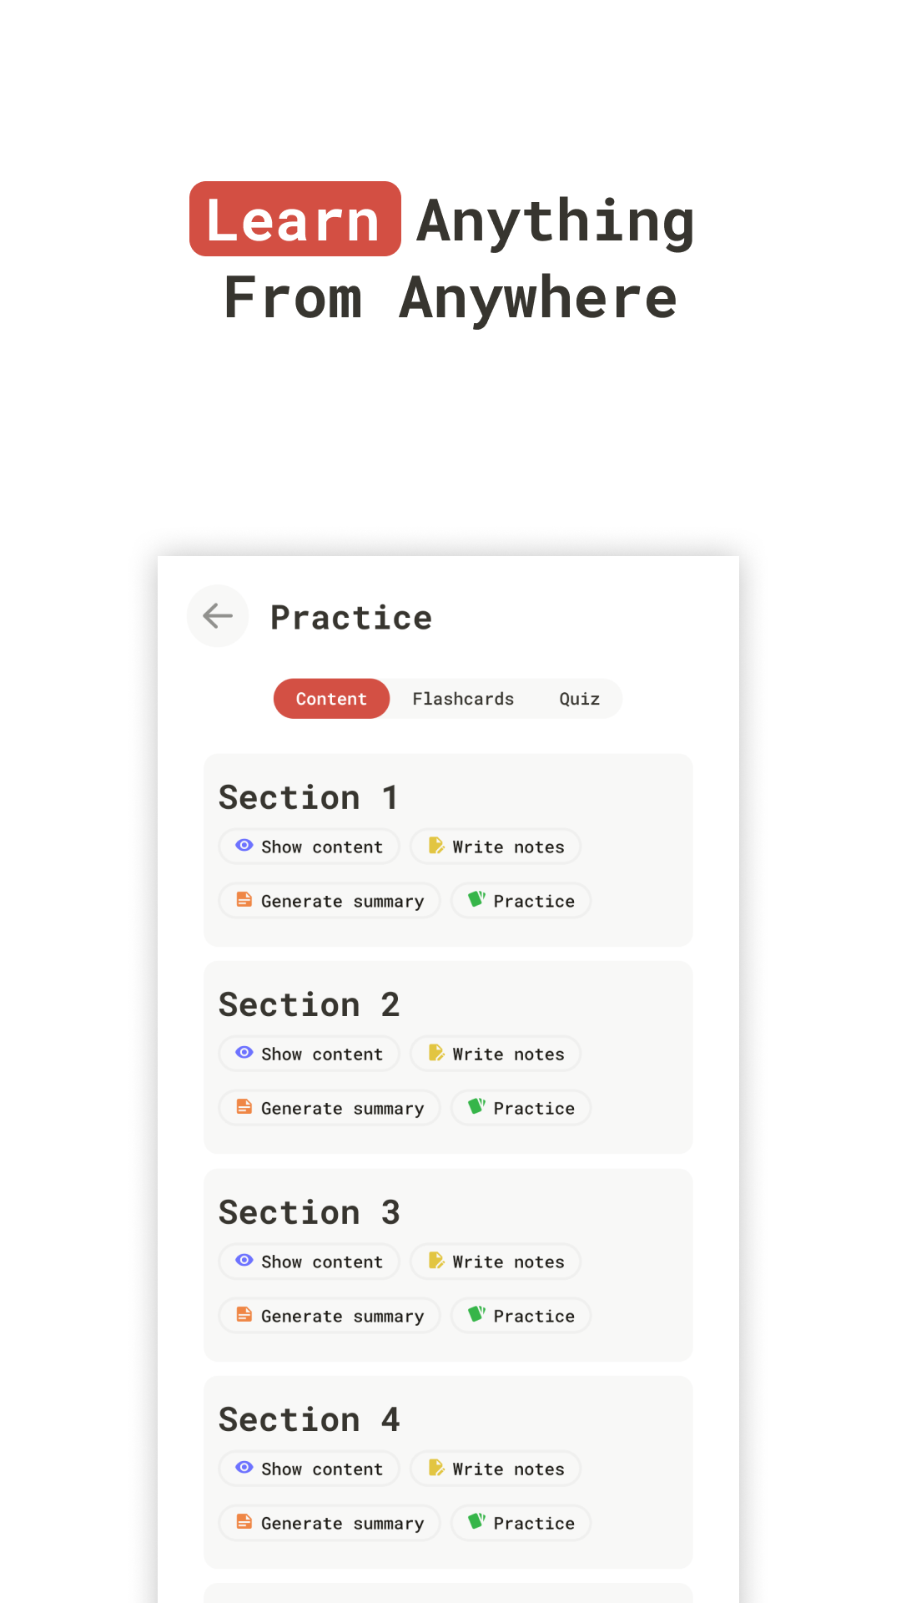
Task: Click the eye icon in Section 1
Action: coord(244,846)
